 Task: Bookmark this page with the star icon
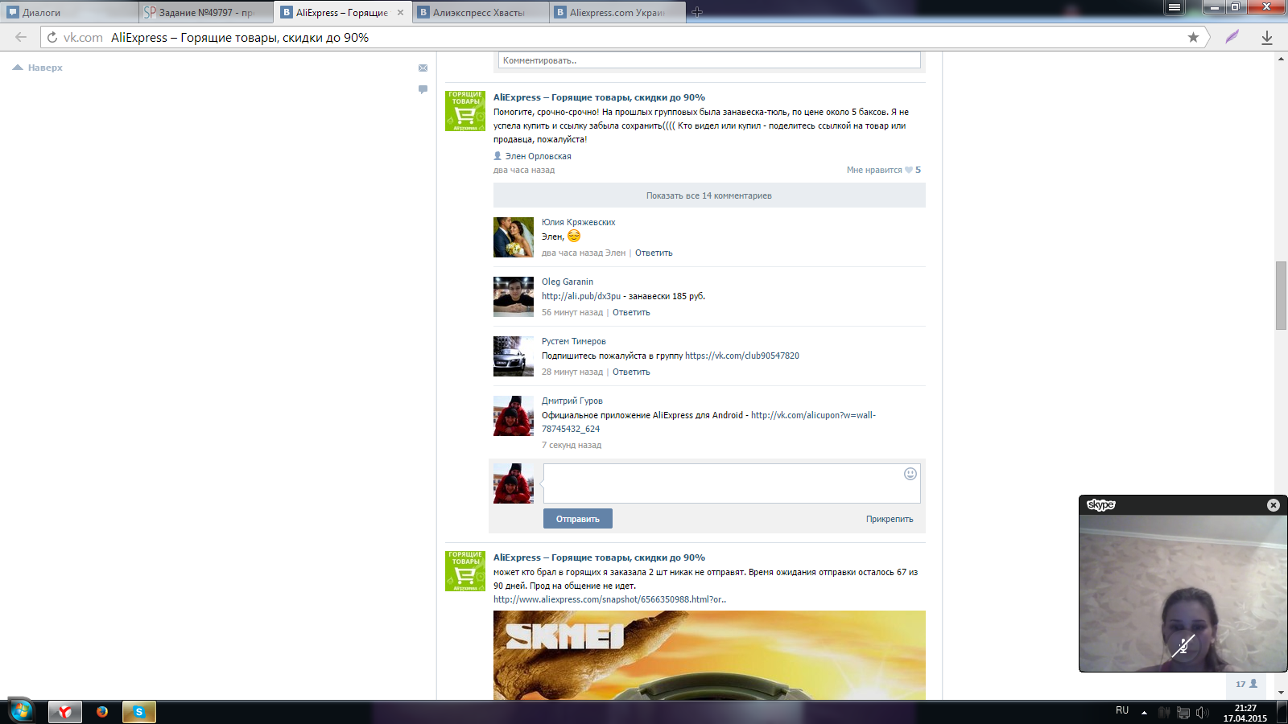point(1193,37)
